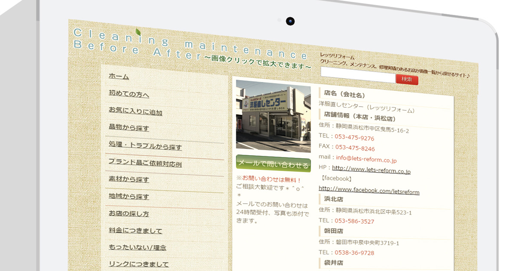Click the 画像クリックで拡大できます tagline

tap(257, 62)
